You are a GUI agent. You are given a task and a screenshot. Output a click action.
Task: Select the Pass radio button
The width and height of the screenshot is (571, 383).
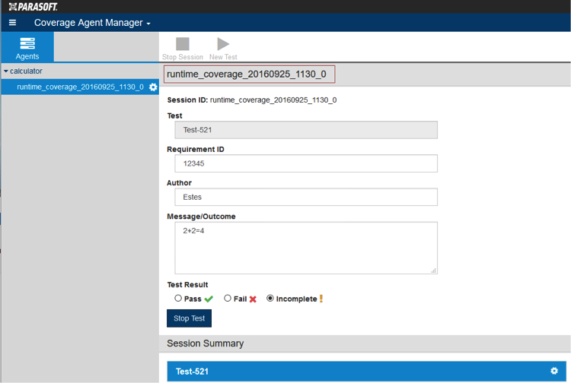tap(178, 299)
